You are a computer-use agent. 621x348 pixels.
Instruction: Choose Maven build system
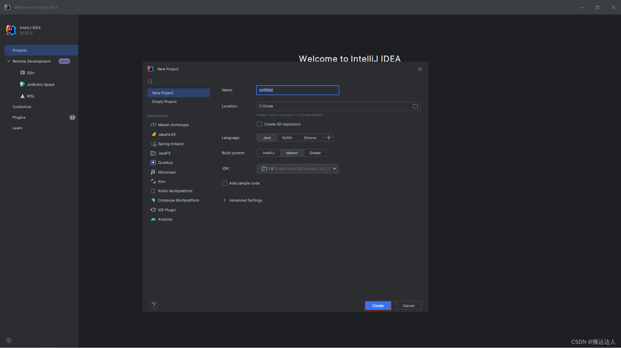click(292, 153)
